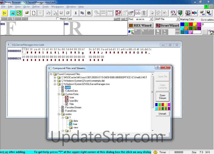
Task: Collapse the nodes folder
Action: pyautogui.click(x=59, y=114)
